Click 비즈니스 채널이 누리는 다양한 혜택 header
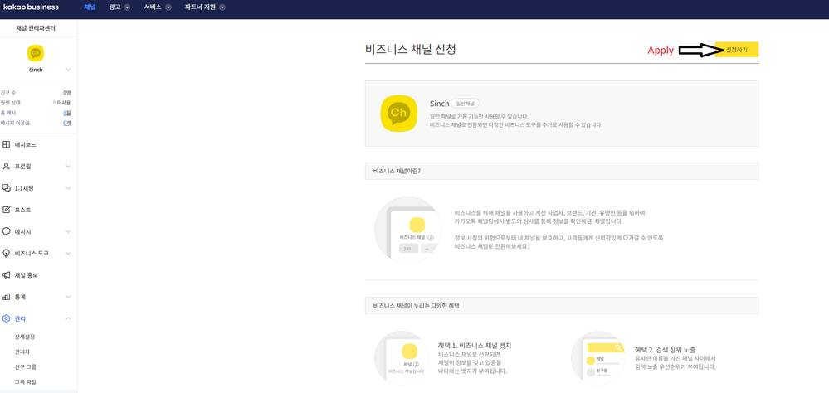The width and height of the screenshot is (829, 393). (x=562, y=306)
